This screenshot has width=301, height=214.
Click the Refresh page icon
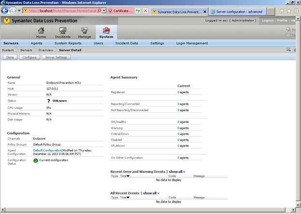point(137,11)
